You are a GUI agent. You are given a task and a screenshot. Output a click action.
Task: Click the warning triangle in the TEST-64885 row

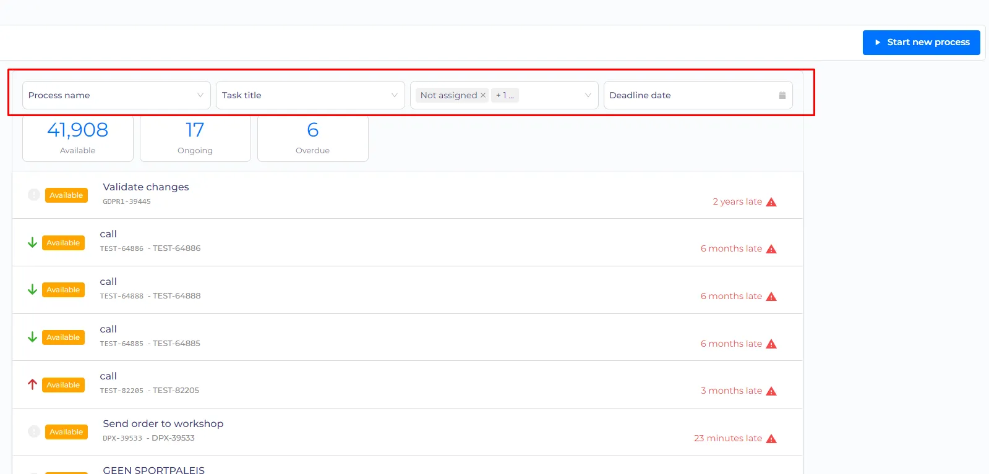[771, 344]
